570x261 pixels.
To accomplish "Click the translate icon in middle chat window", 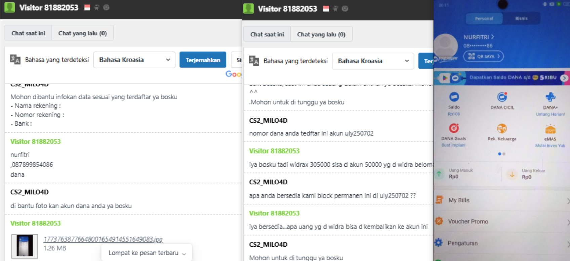I will coord(254,60).
